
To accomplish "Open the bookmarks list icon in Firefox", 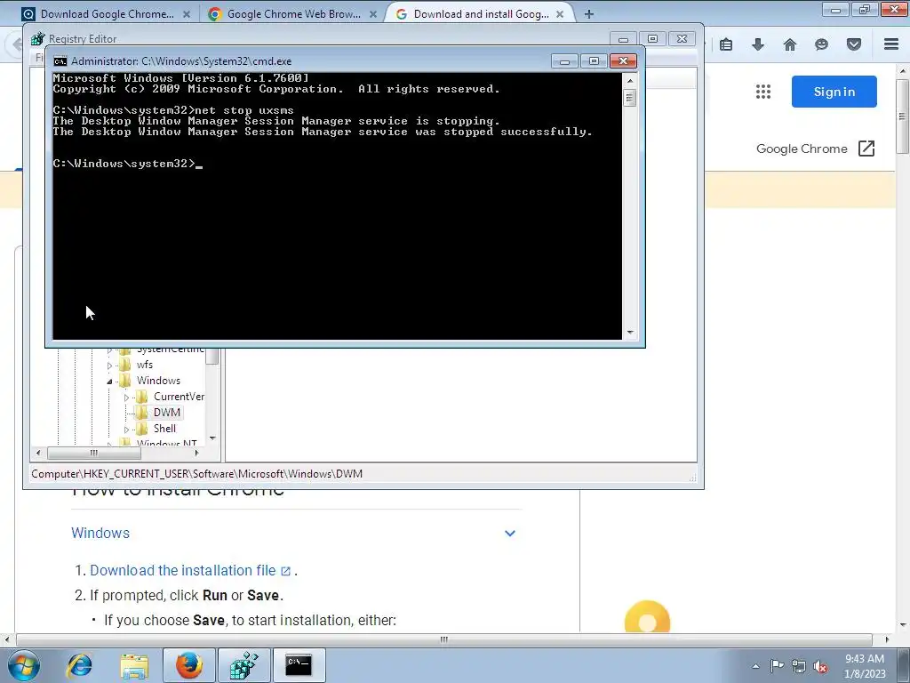I will (726, 44).
